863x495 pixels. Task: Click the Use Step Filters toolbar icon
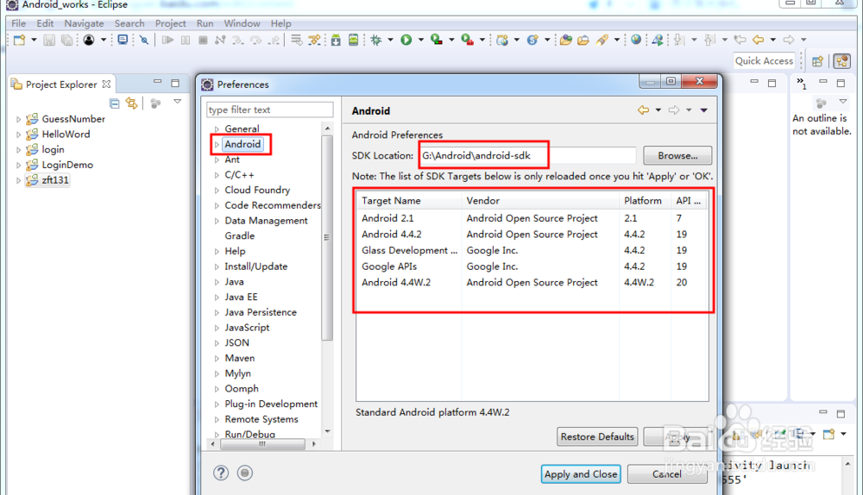[314, 40]
